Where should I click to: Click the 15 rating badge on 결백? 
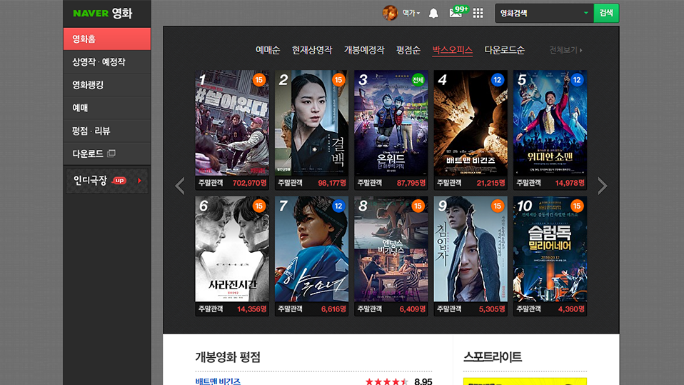point(338,80)
